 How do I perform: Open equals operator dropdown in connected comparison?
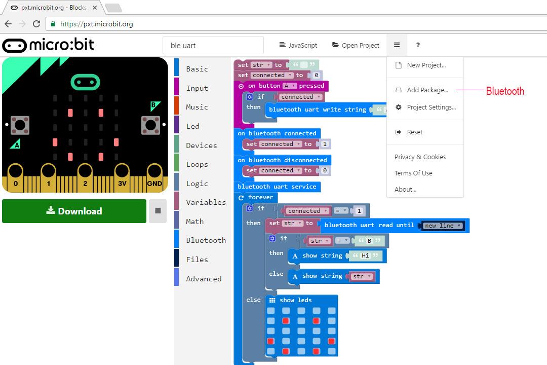(x=341, y=210)
